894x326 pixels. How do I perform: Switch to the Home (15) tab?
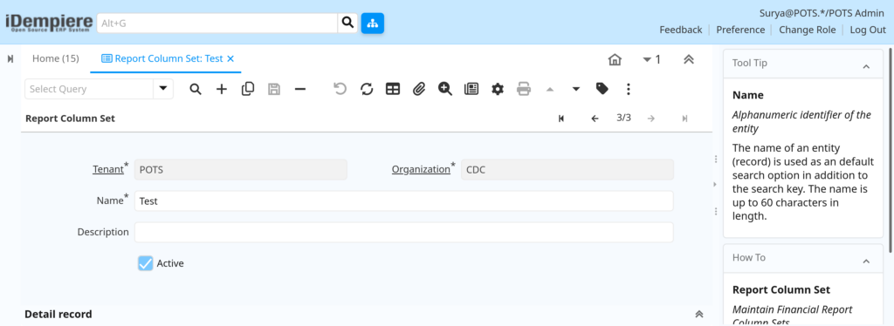click(55, 58)
